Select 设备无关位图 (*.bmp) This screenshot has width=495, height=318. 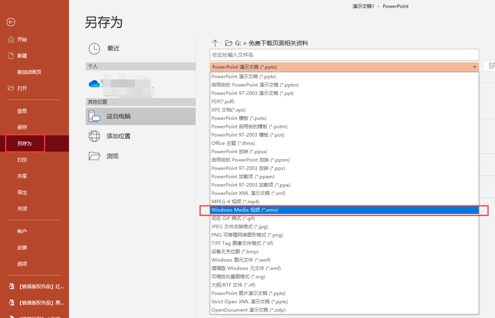[x=344, y=251]
